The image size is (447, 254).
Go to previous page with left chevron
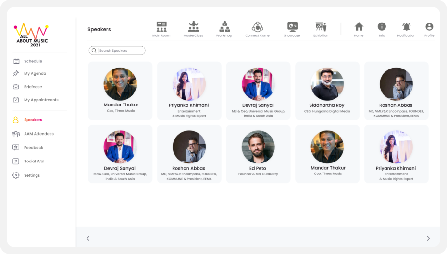tap(88, 238)
